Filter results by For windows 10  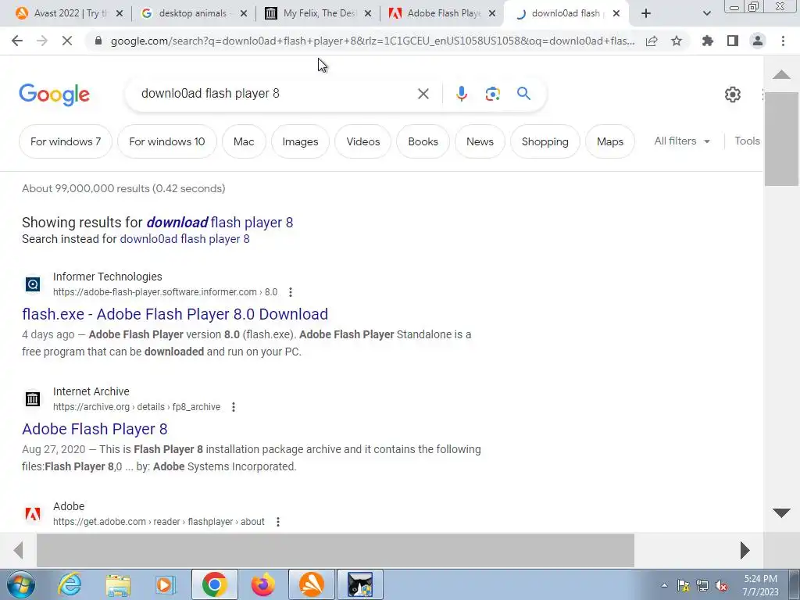[167, 141]
